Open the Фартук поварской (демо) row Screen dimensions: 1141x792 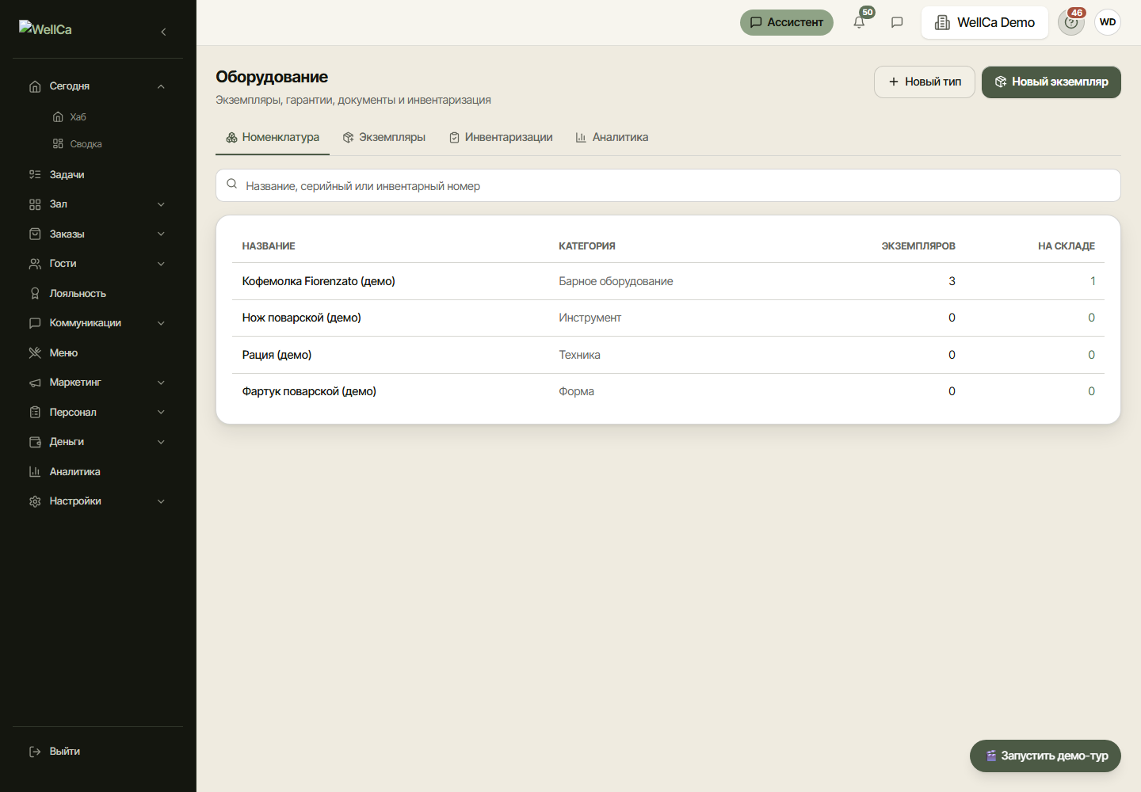tap(668, 391)
